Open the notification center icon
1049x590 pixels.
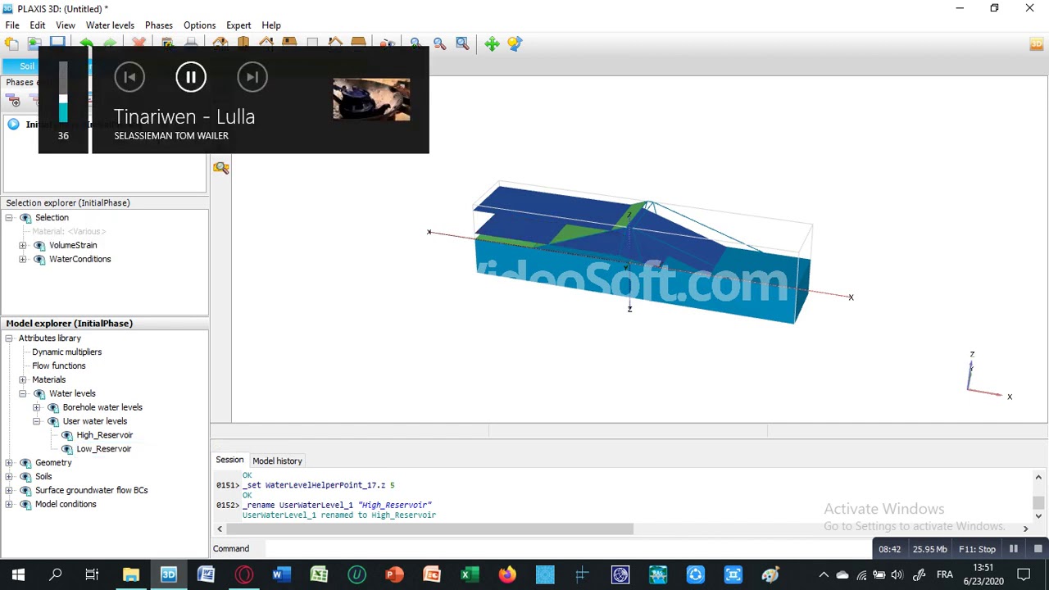point(1024,574)
